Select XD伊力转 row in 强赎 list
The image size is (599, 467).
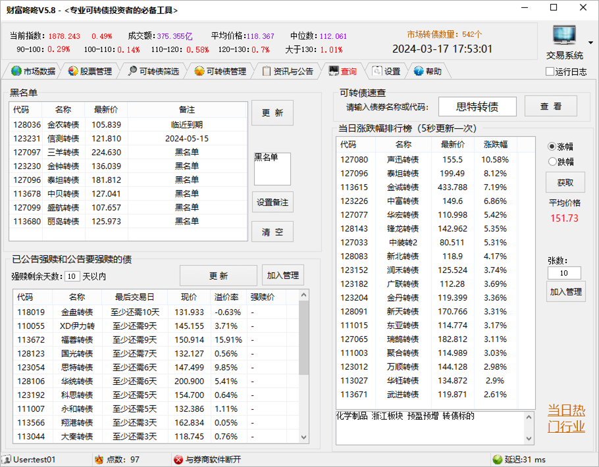156,326
